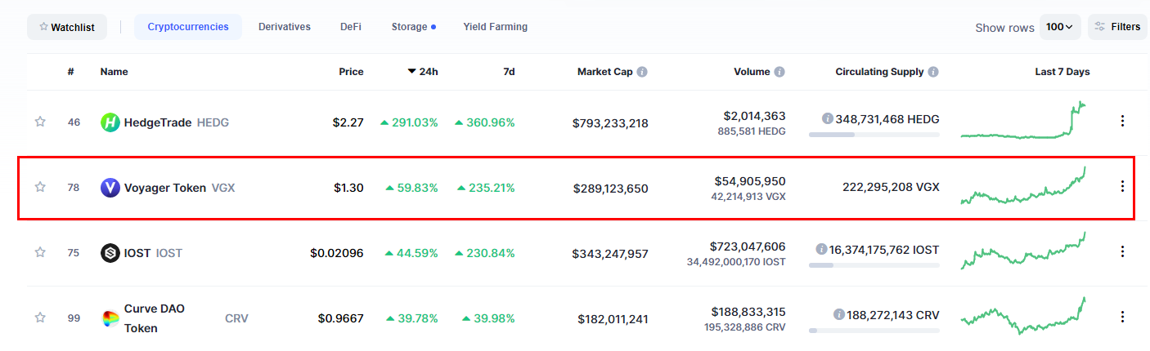Click the Market Cap info icon
1150x351 pixels.
(x=642, y=72)
